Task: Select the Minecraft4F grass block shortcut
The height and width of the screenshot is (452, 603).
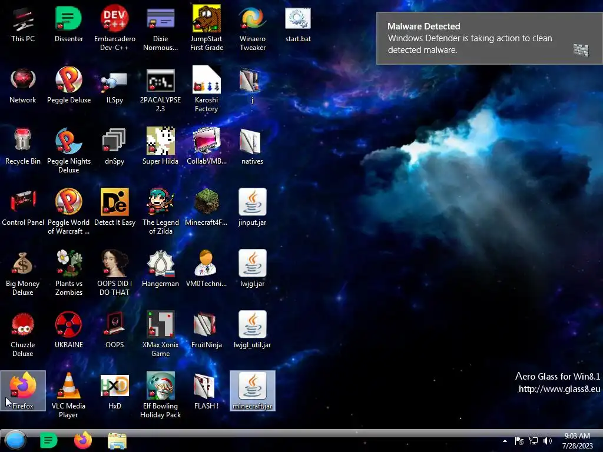Action: 207,208
